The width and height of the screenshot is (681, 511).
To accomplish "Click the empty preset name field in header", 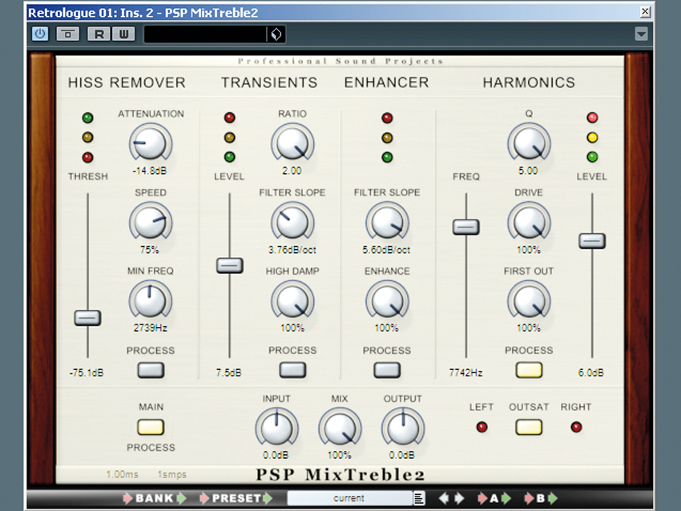I will point(205,34).
